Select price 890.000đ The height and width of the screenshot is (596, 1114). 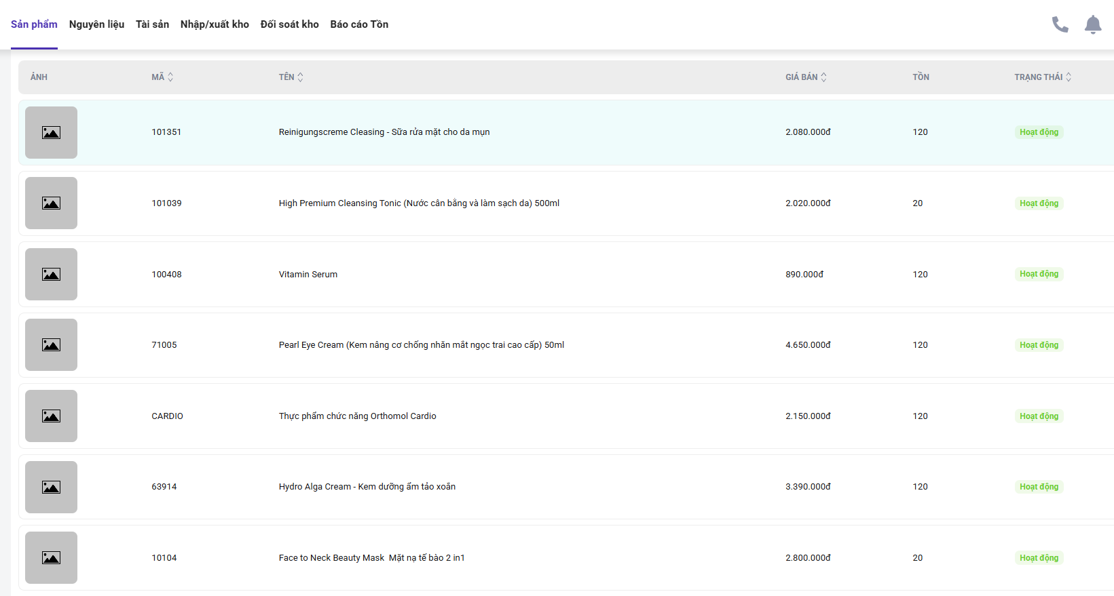point(804,275)
